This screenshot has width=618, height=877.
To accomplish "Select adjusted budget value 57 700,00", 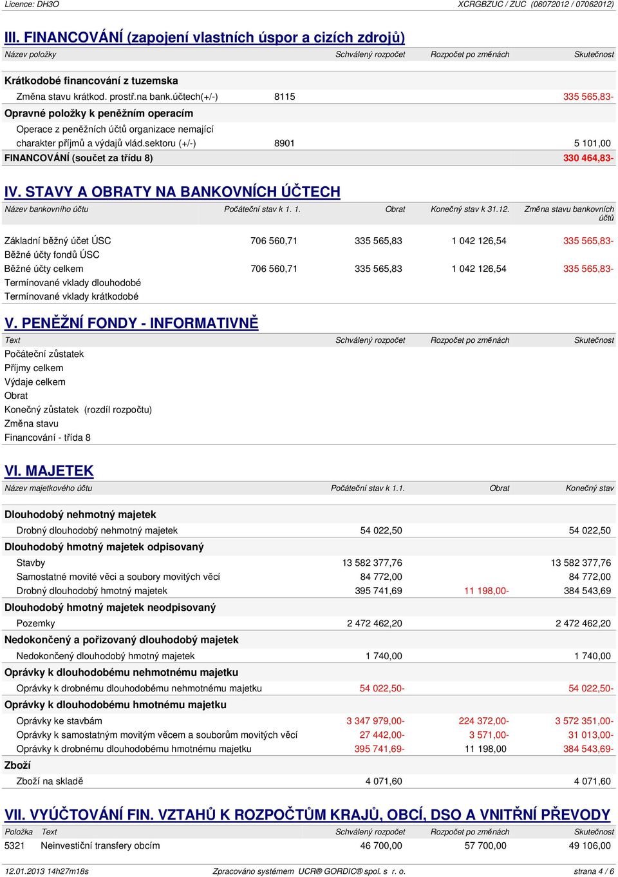I will (485, 845).
